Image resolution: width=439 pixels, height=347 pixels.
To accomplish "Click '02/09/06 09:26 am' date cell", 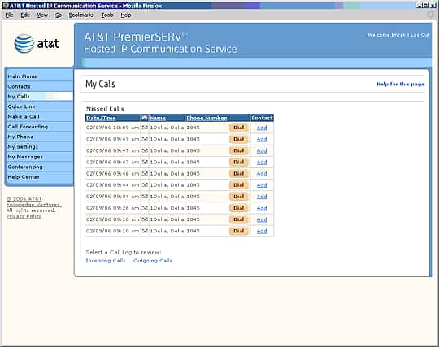I will (x=112, y=208).
